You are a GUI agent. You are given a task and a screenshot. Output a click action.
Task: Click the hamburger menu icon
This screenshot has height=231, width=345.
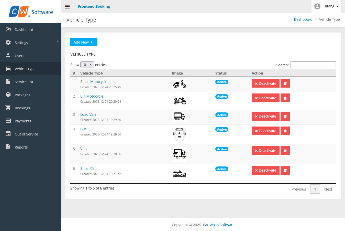point(67,6)
